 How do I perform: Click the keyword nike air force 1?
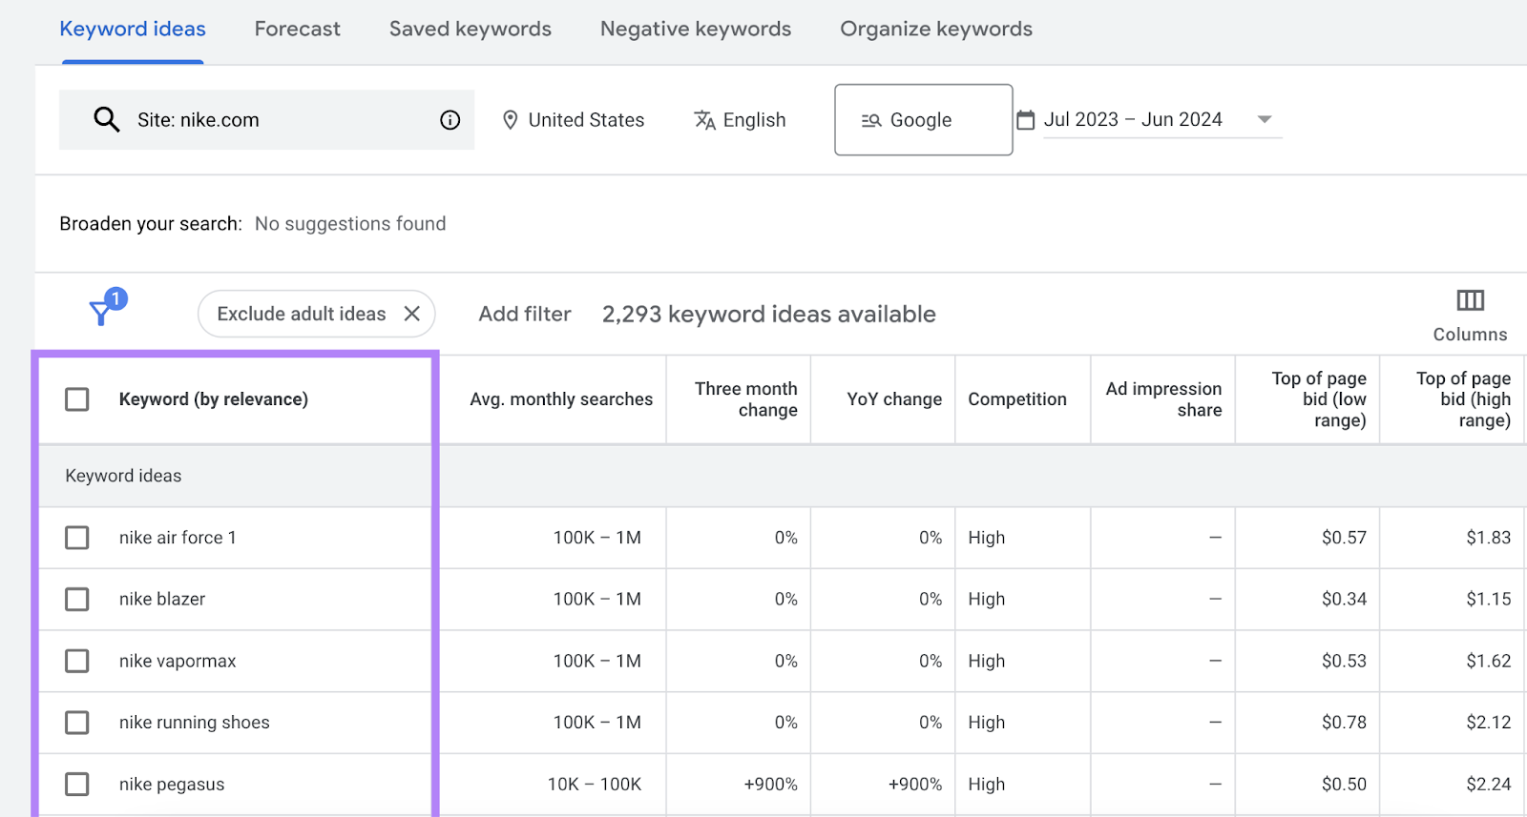pyautogui.click(x=178, y=538)
